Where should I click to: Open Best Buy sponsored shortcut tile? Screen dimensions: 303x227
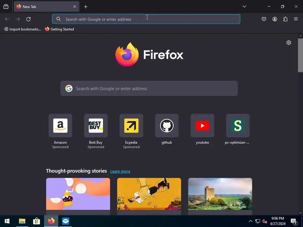tap(96, 126)
